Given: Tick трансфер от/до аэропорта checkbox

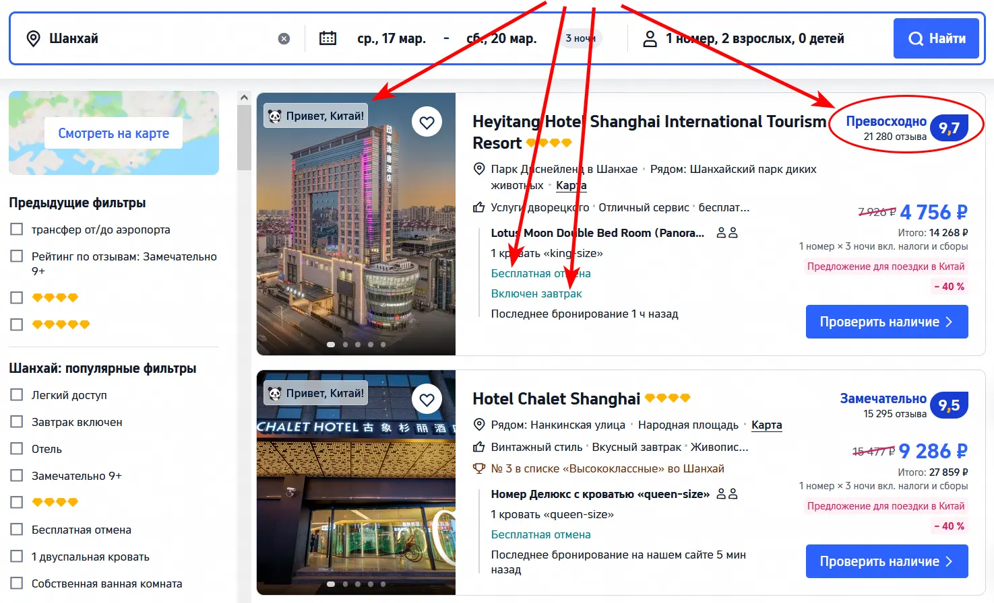Looking at the screenshot, I should pyautogui.click(x=17, y=229).
